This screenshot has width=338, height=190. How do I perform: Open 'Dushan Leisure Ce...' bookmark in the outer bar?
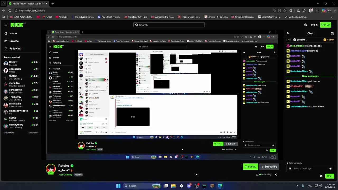click(x=296, y=17)
